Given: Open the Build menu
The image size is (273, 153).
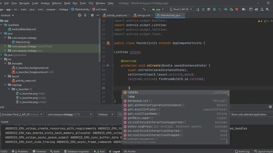Looking at the screenshot, I should pyautogui.click(x=67, y=3).
